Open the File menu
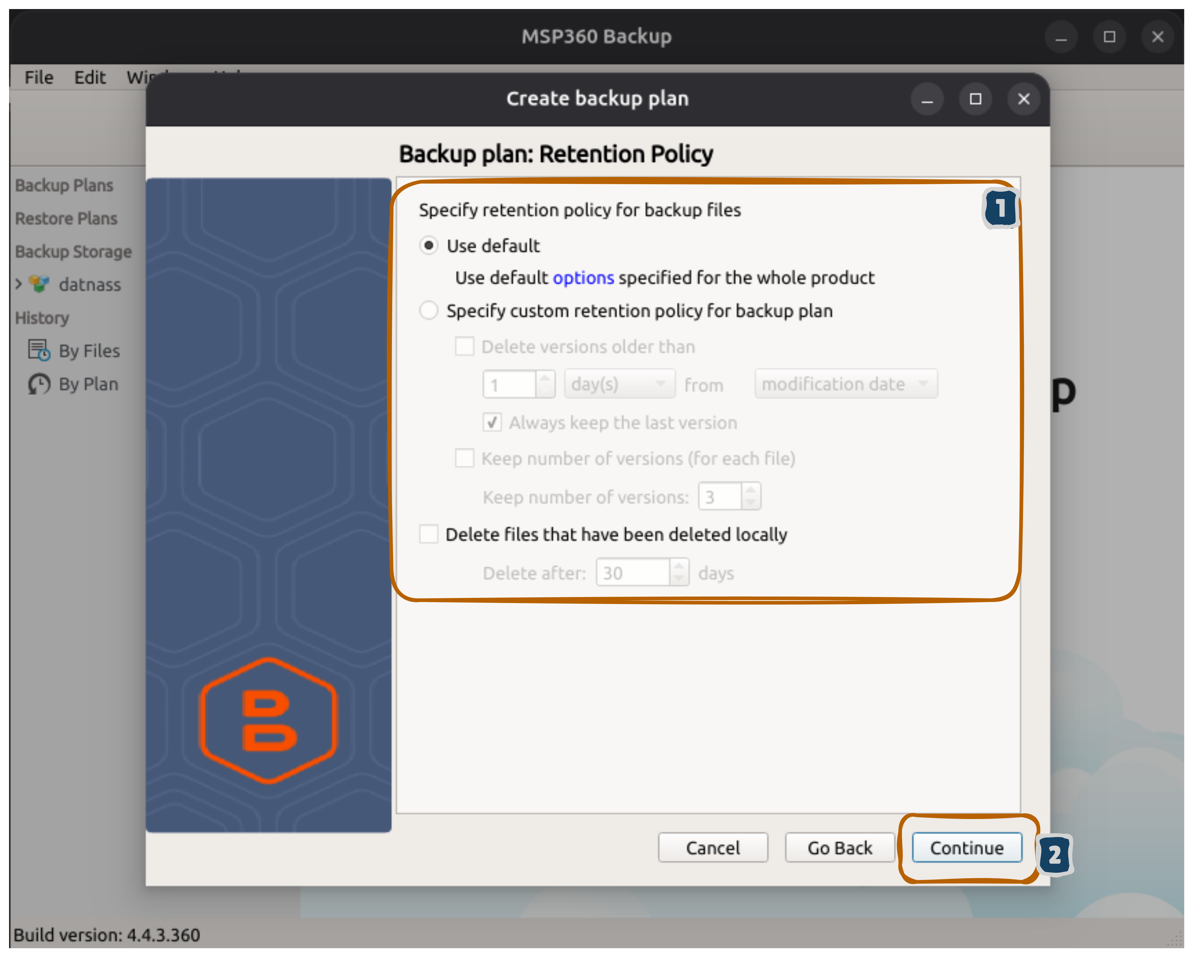This screenshot has height=957, width=1193. click(39, 78)
